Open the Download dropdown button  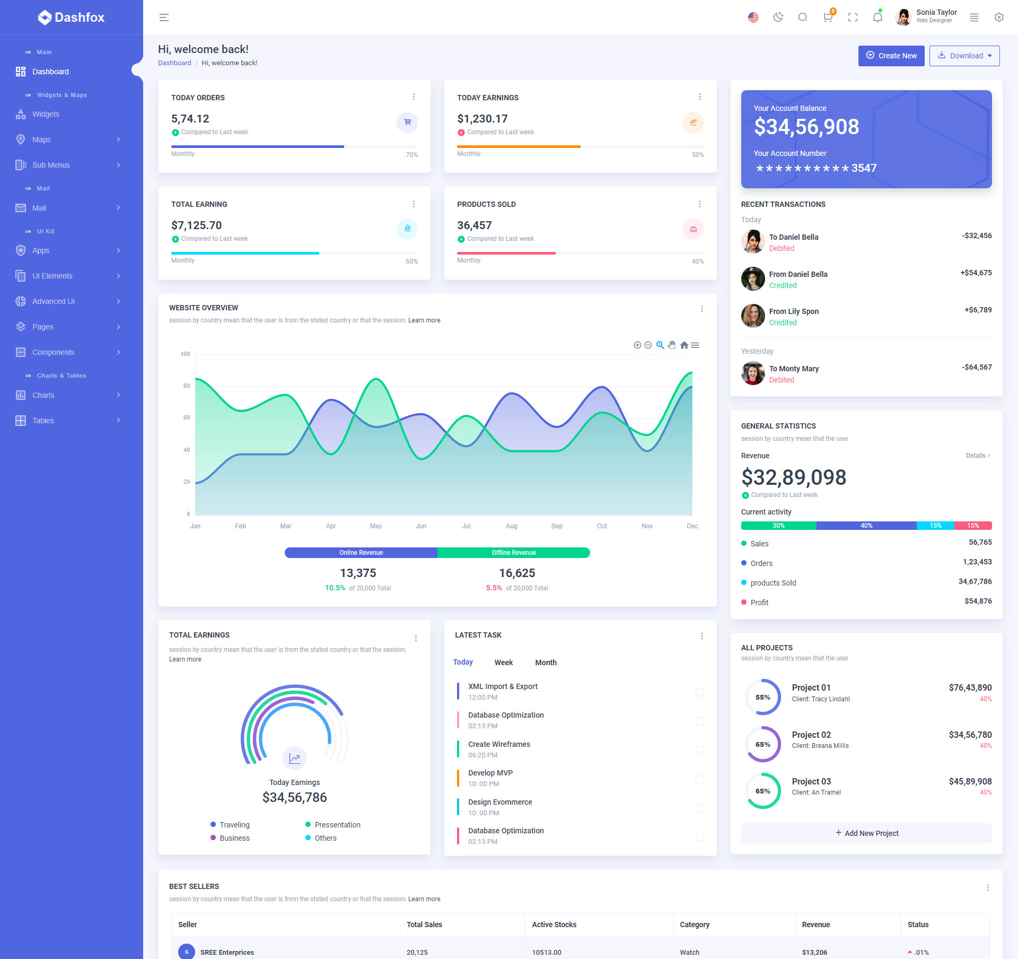point(964,56)
